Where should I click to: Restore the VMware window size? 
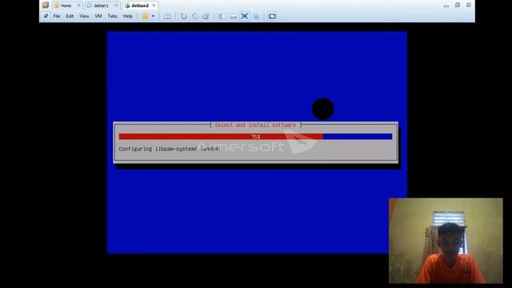coord(457,6)
